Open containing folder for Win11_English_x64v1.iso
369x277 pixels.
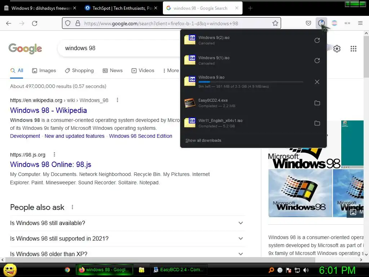click(317, 123)
